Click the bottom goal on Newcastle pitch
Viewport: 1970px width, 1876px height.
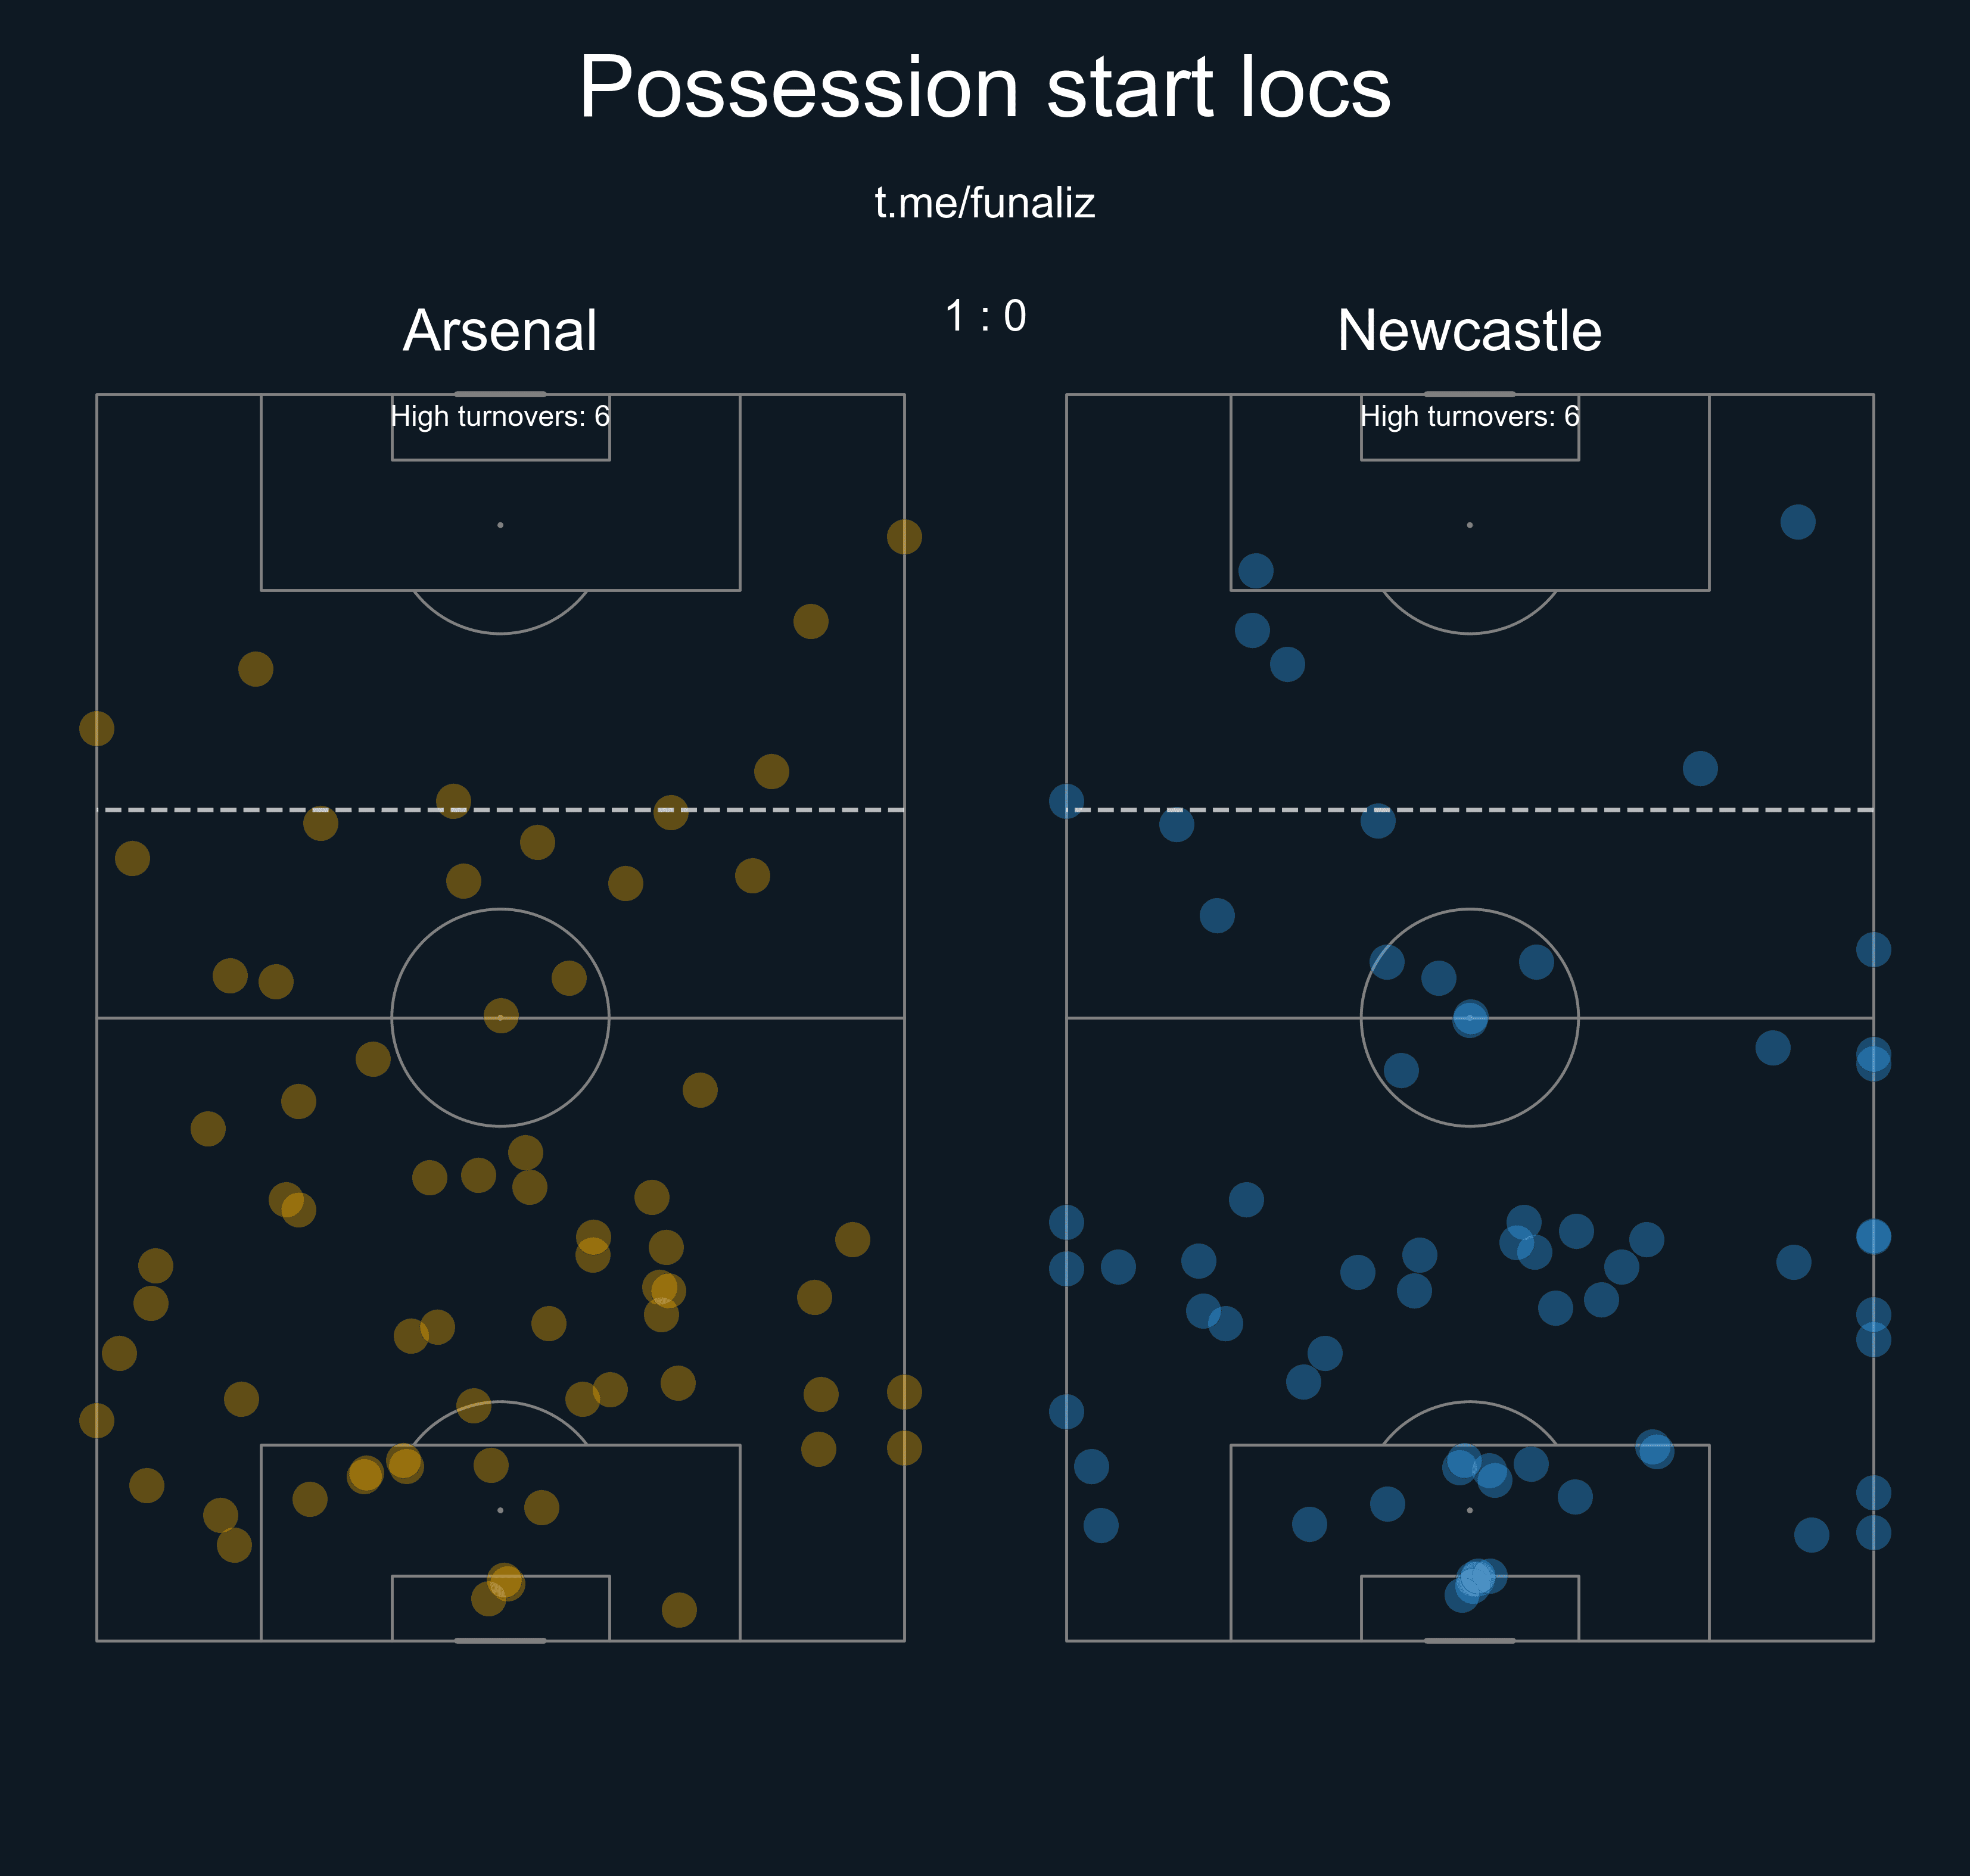[1469, 1640]
